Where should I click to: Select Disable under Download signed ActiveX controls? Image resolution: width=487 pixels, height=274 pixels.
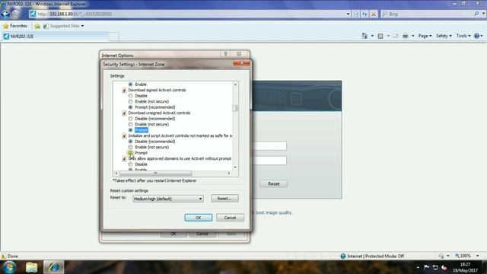tap(130, 96)
